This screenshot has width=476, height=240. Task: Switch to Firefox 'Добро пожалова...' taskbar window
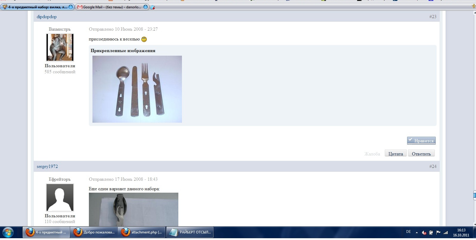tap(94, 232)
